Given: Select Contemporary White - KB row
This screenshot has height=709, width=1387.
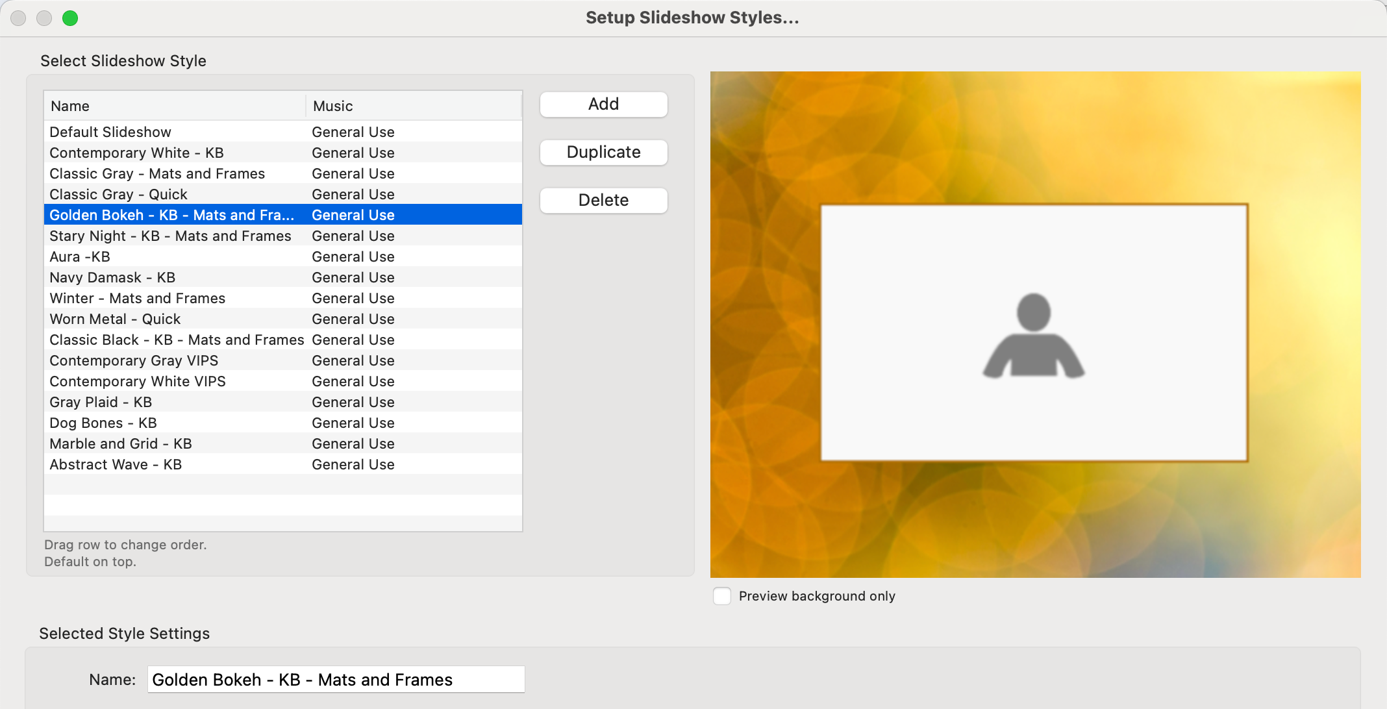Looking at the screenshot, I should 136,153.
